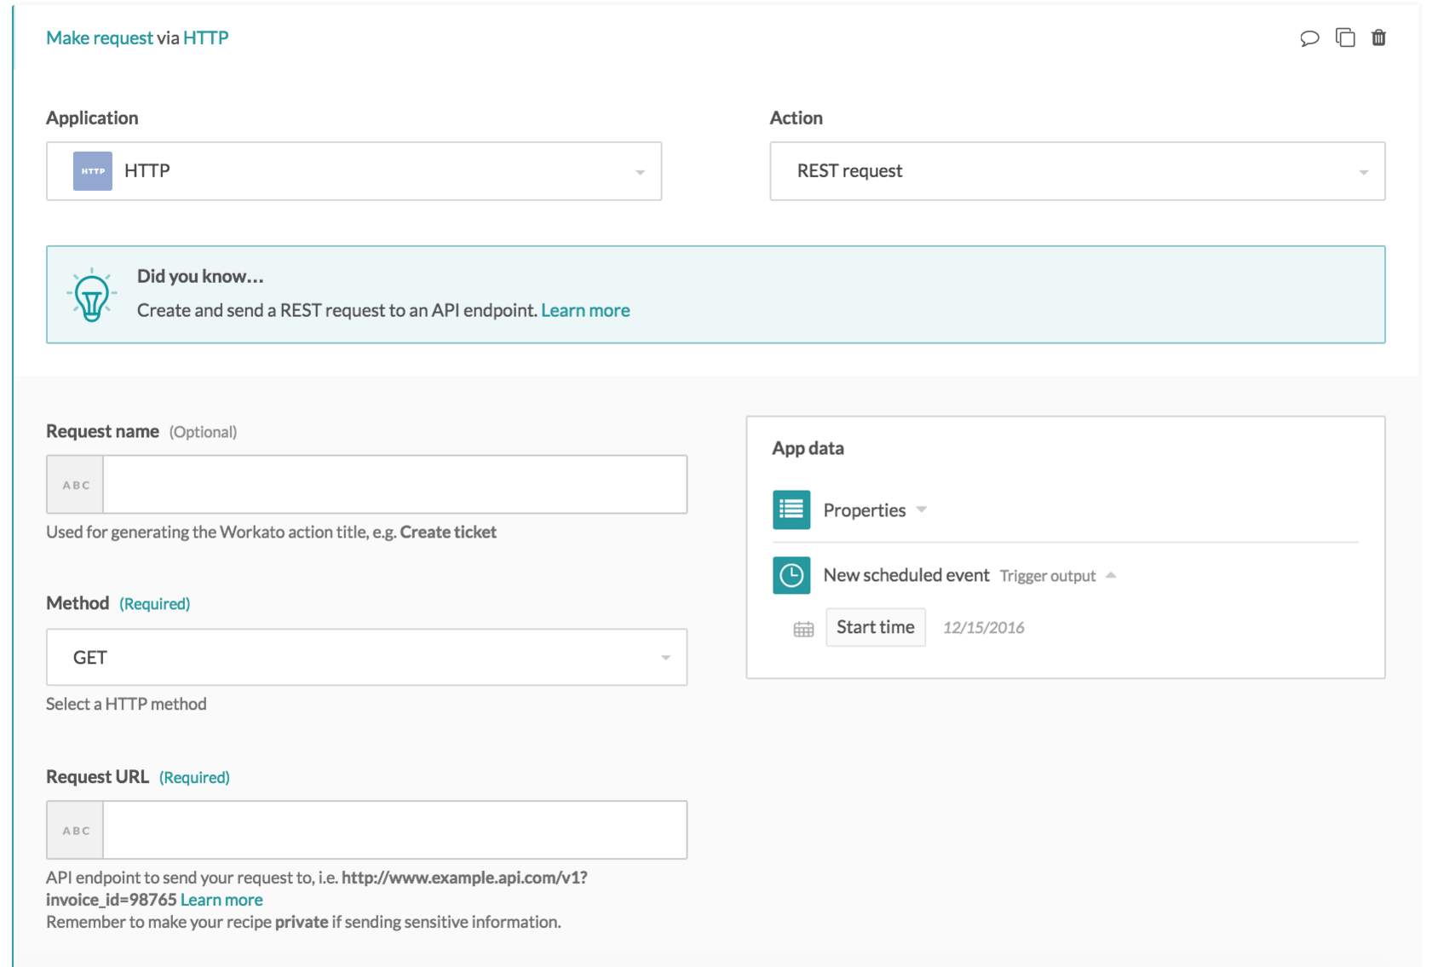Open the comment bubble icon
This screenshot has height=967, width=1432.
tap(1310, 37)
